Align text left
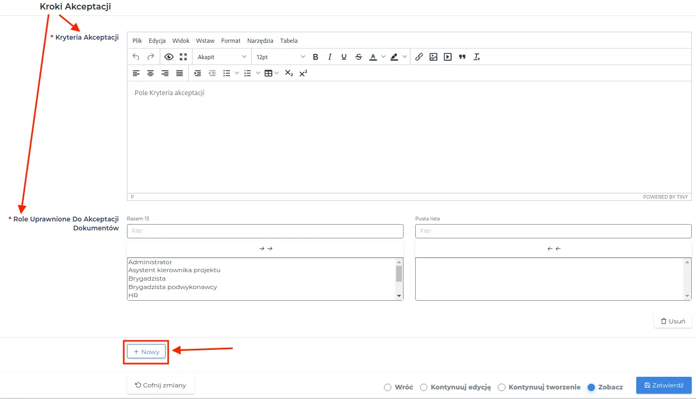The width and height of the screenshot is (696, 399). tap(136, 73)
